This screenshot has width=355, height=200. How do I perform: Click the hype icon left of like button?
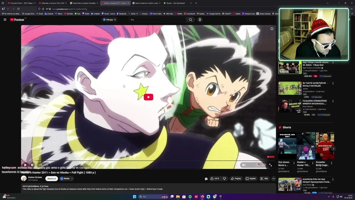[x=206, y=179]
